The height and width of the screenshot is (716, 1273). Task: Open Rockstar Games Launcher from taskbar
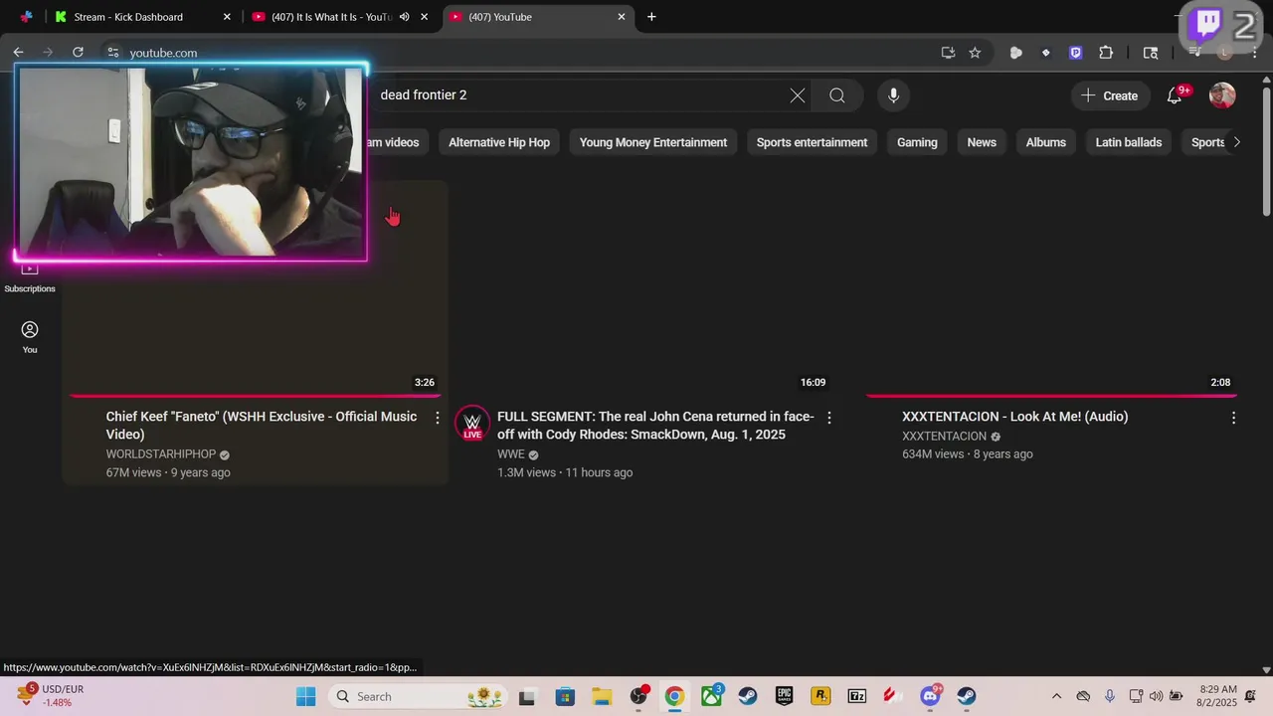coord(820,696)
